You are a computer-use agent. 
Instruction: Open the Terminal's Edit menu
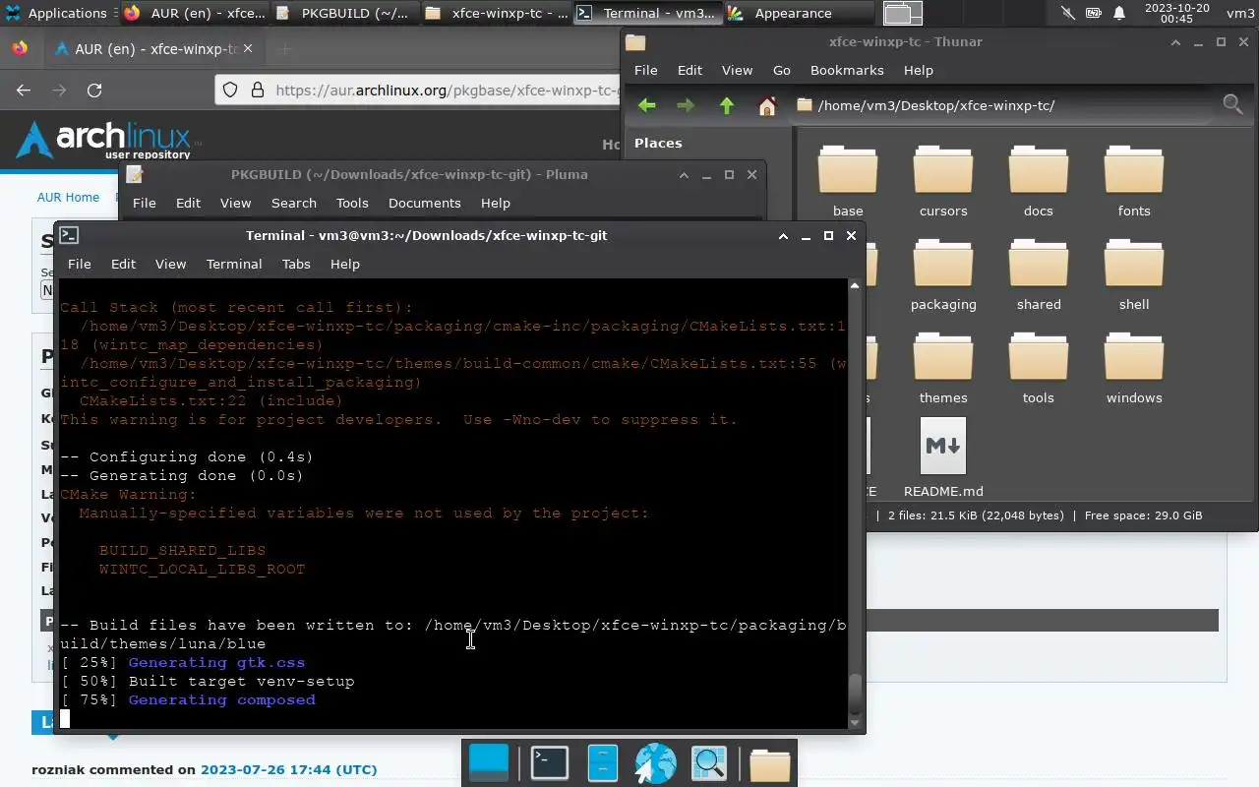tap(123, 264)
